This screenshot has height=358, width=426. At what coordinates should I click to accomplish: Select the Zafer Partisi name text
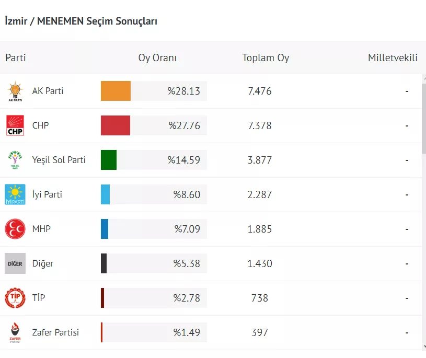[x=55, y=332]
